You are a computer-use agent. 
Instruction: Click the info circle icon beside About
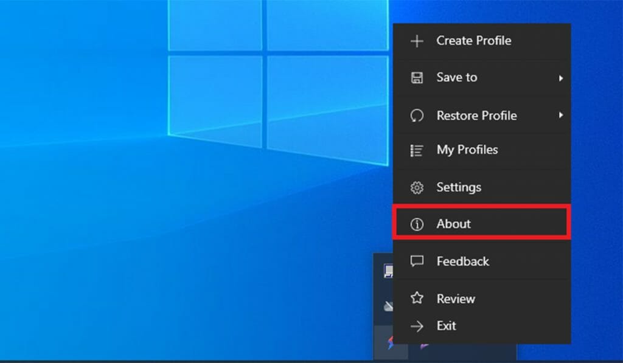(417, 224)
